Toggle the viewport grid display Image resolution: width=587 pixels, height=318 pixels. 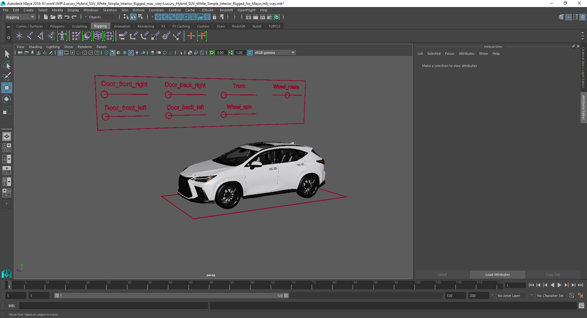point(60,53)
